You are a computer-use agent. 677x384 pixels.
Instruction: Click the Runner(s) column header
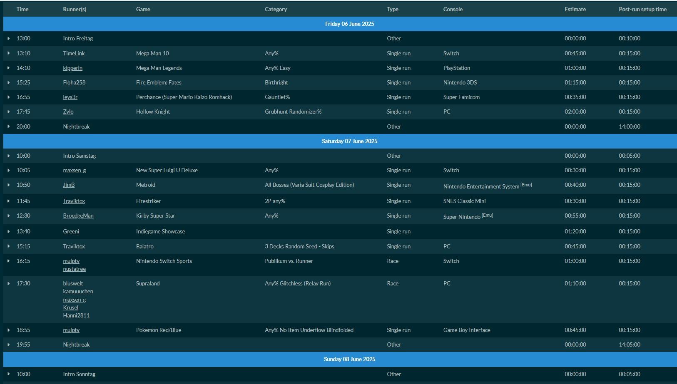coord(75,9)
